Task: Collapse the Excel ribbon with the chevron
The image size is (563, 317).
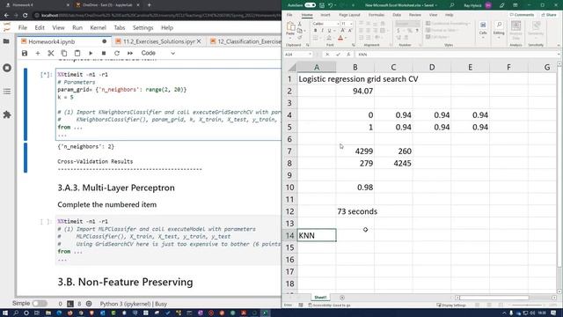Action: [559, 45]
